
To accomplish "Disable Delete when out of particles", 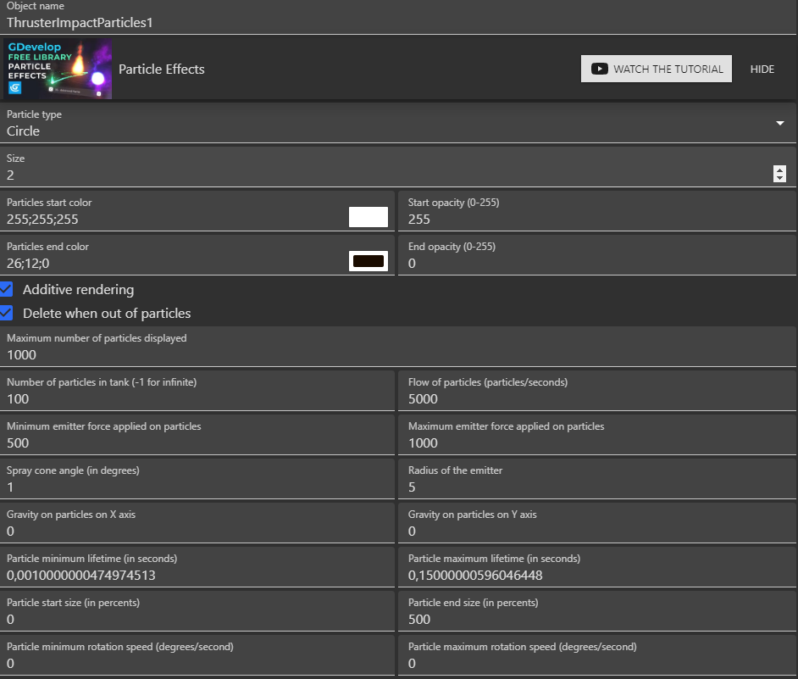I will tap(8, 313).
